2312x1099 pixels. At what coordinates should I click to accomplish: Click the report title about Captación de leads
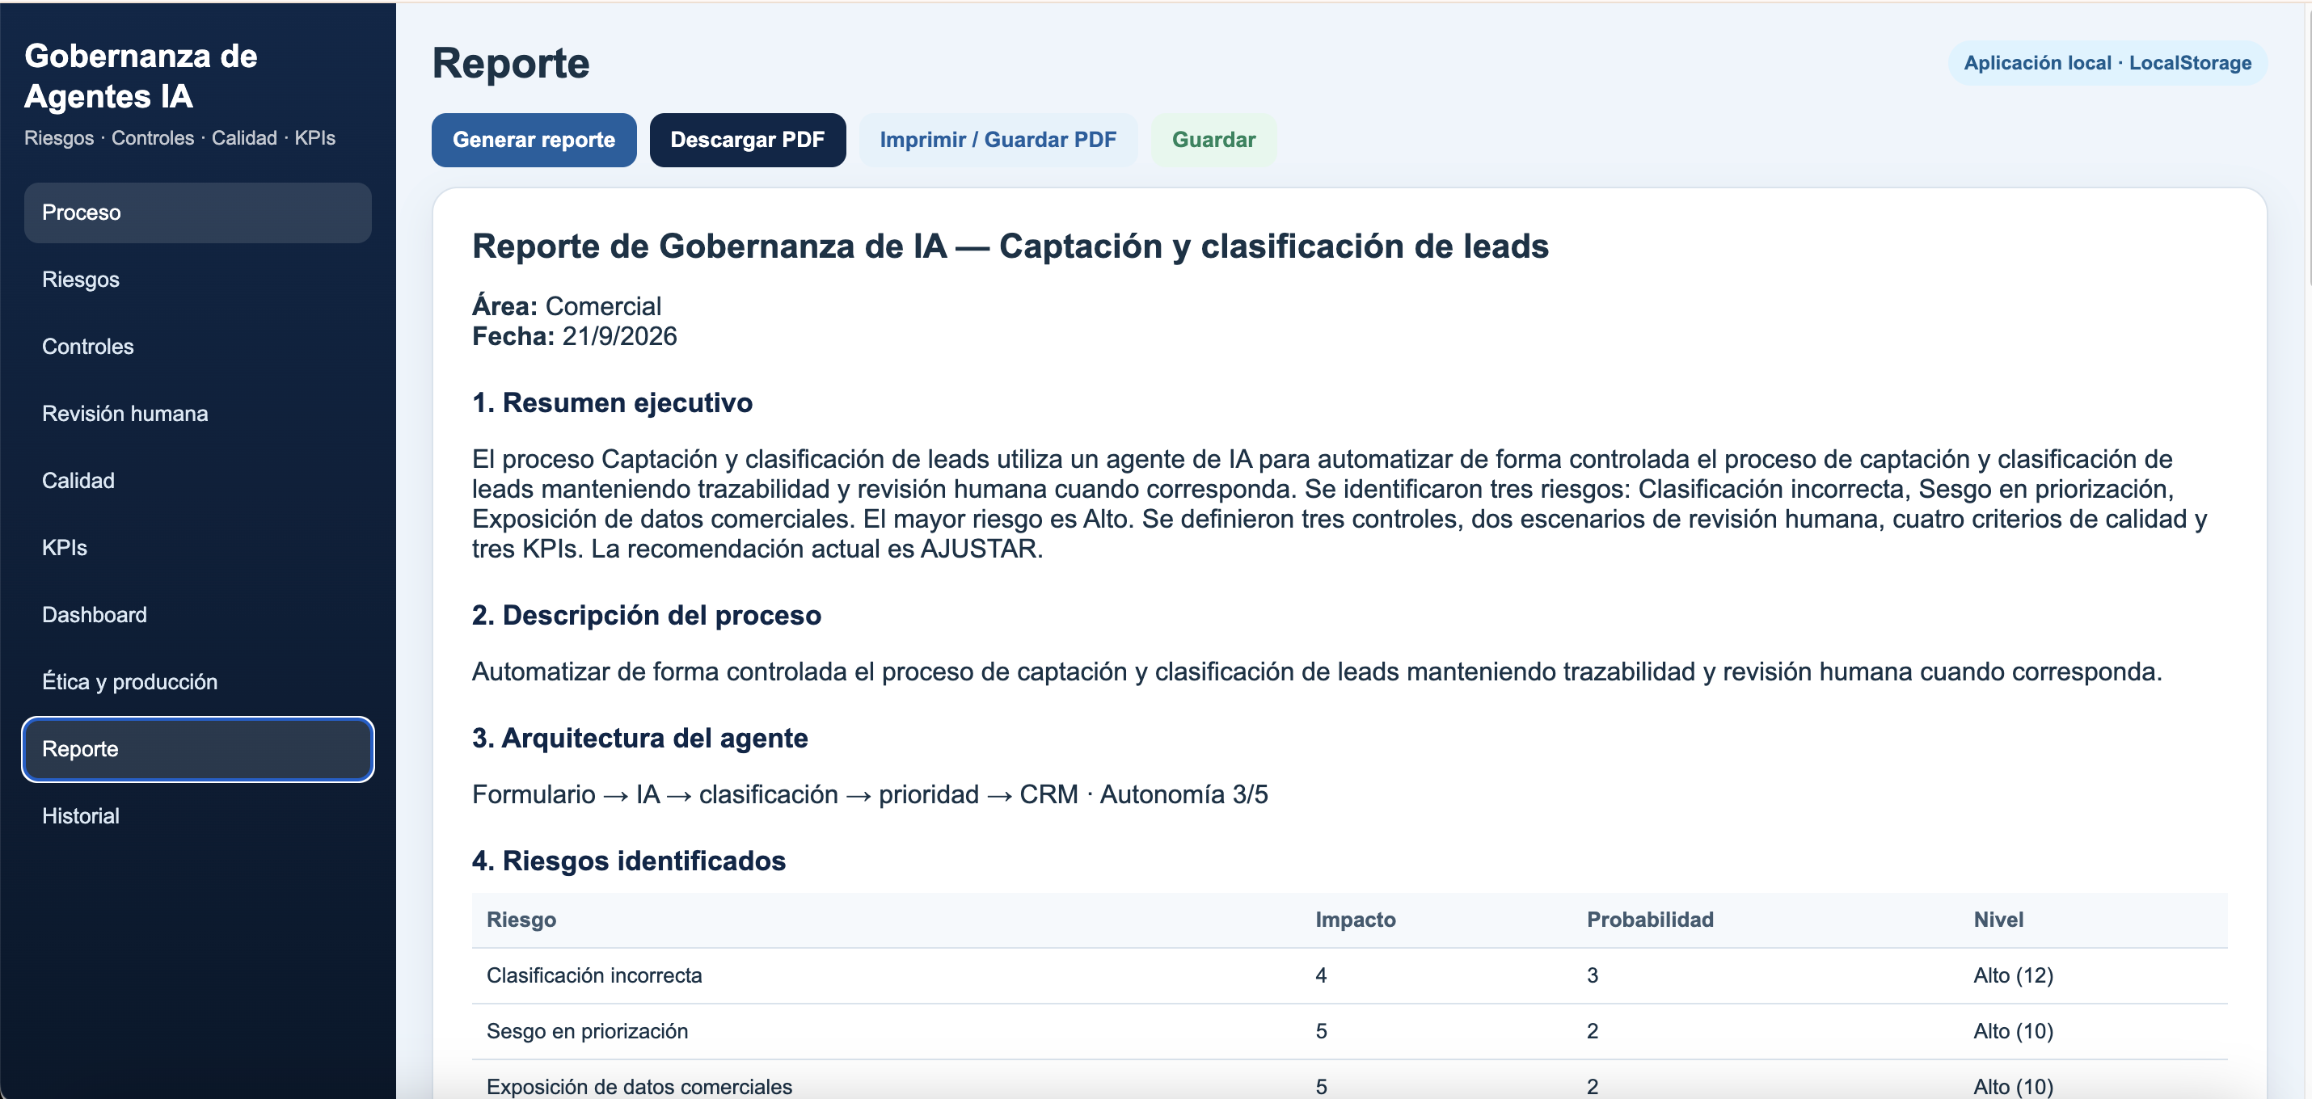coord(1010,246)
